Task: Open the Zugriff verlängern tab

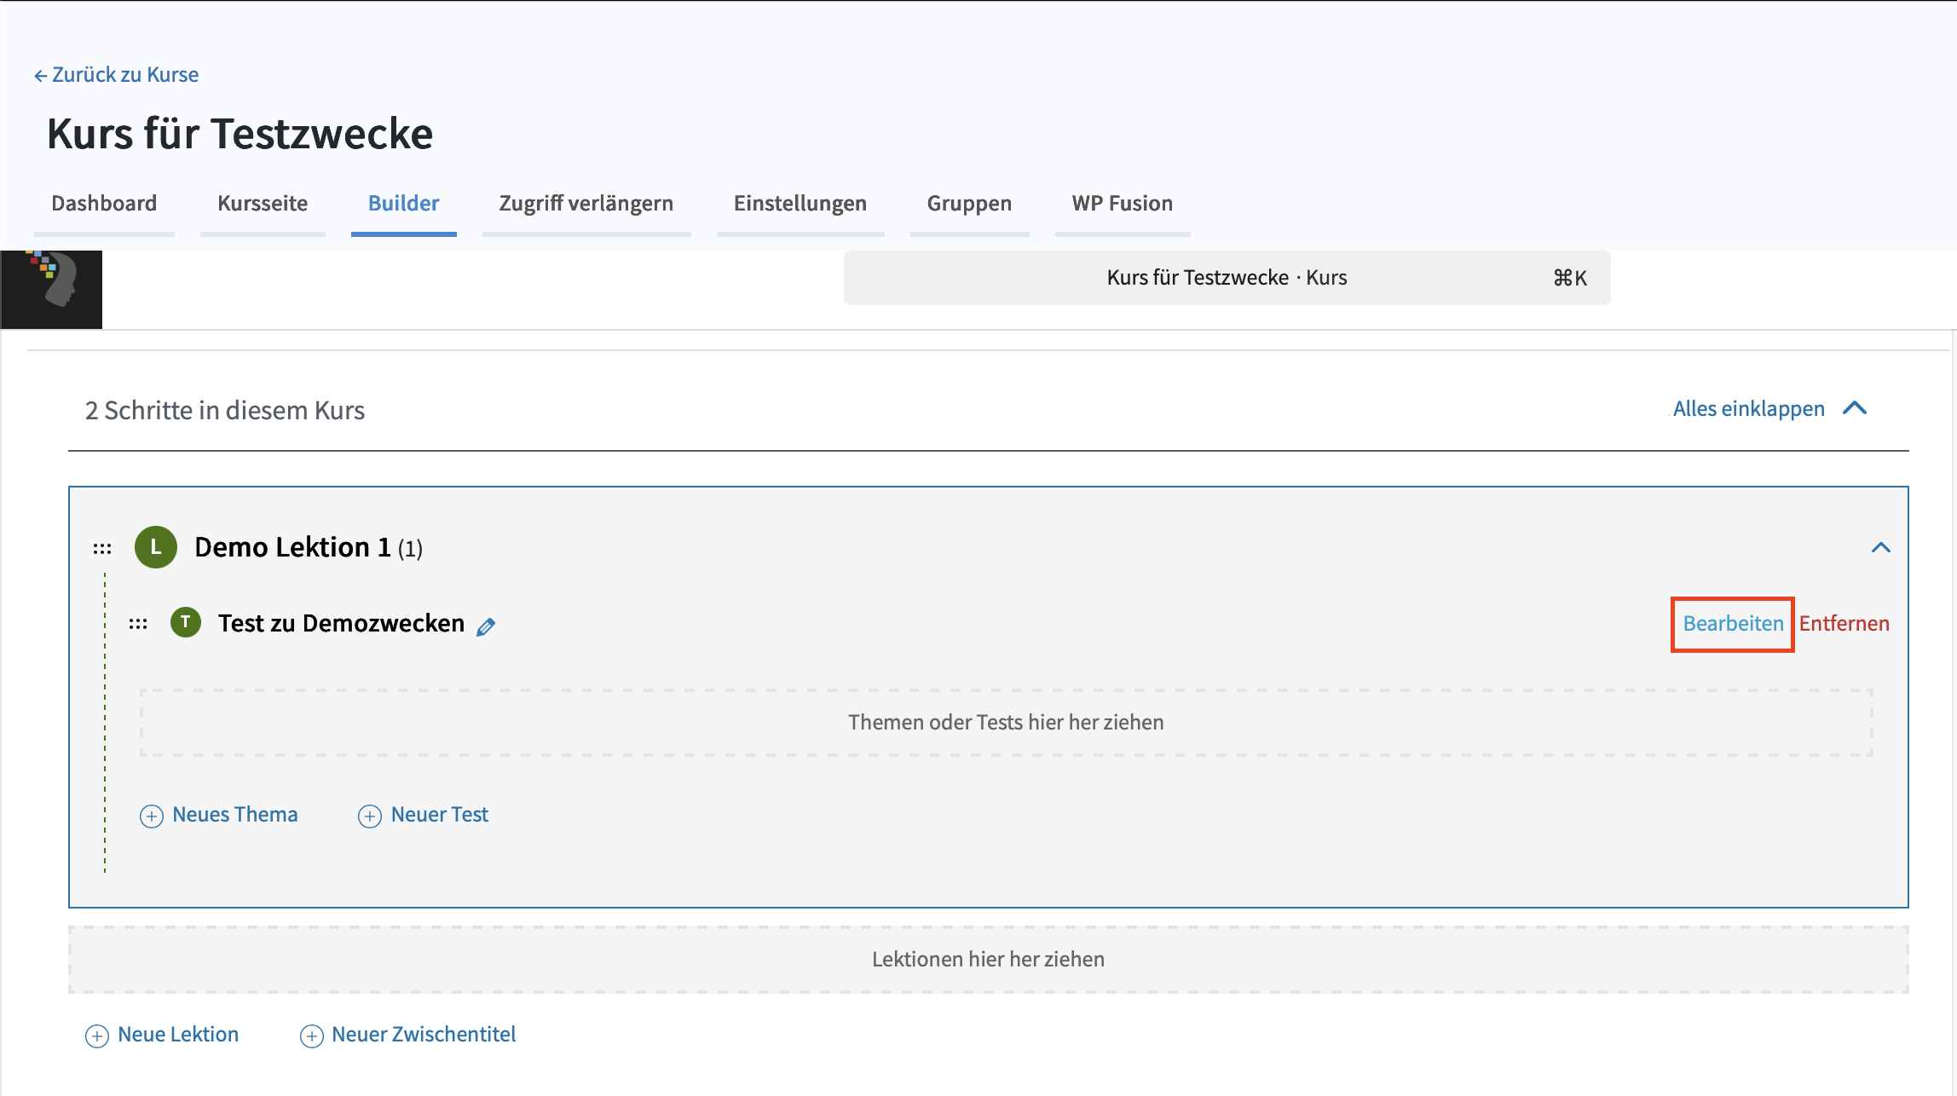Action: click(x=586, y=203)
